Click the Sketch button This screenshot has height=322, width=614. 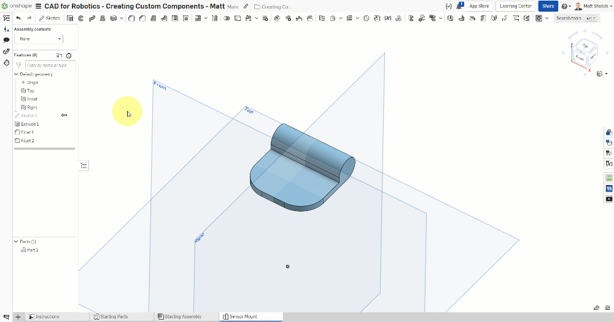click(49, 18)
